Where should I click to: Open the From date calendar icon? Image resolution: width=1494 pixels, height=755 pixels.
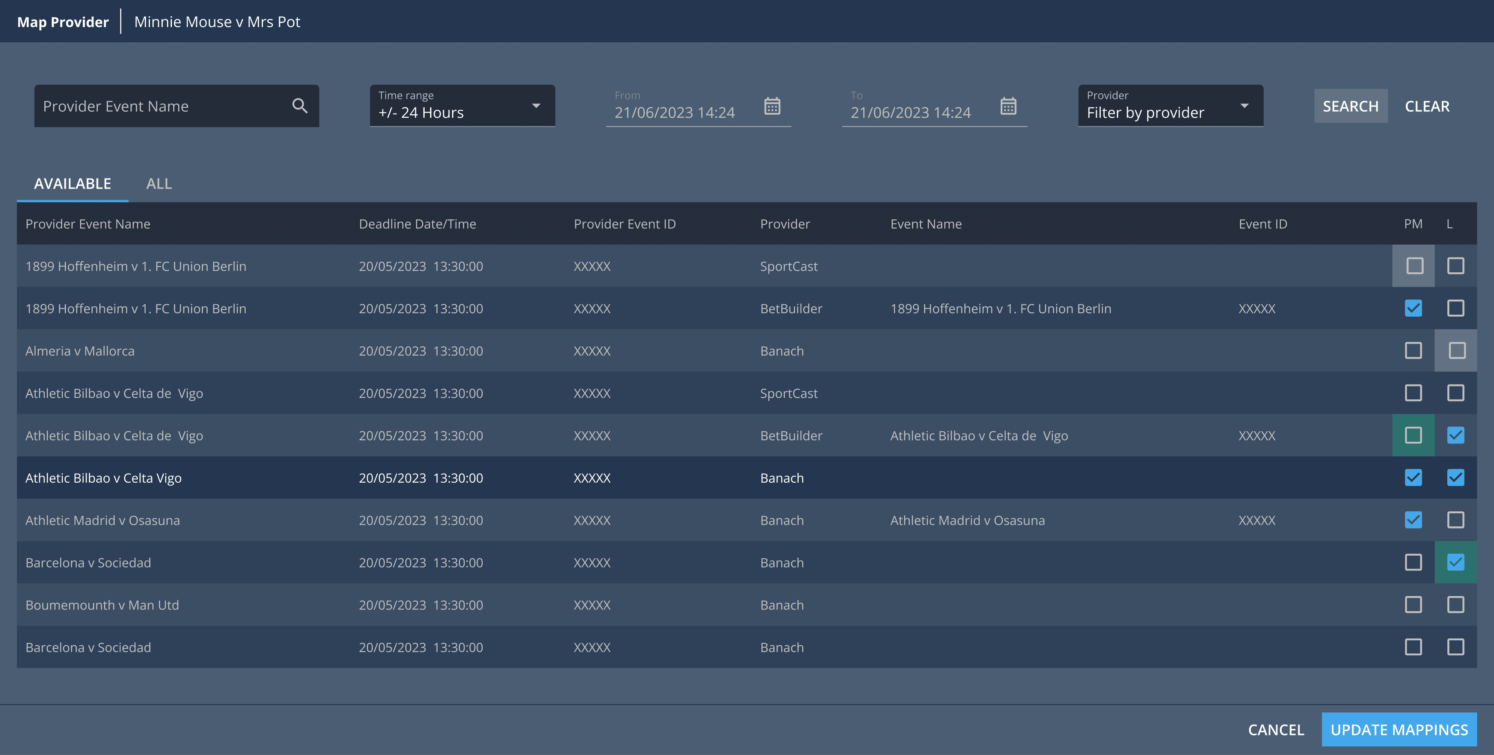[x=772, y=106]
